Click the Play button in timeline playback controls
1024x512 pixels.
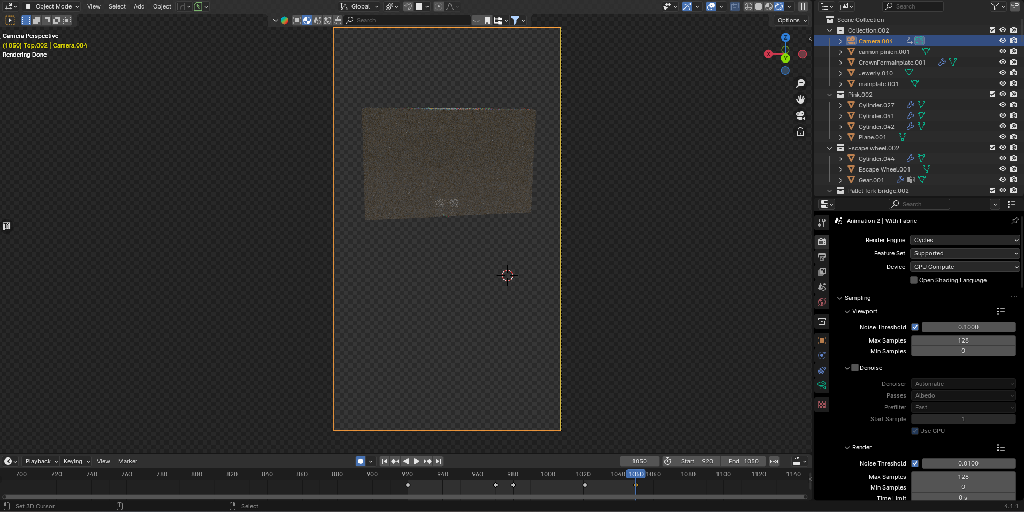click(x=417, y=461)
